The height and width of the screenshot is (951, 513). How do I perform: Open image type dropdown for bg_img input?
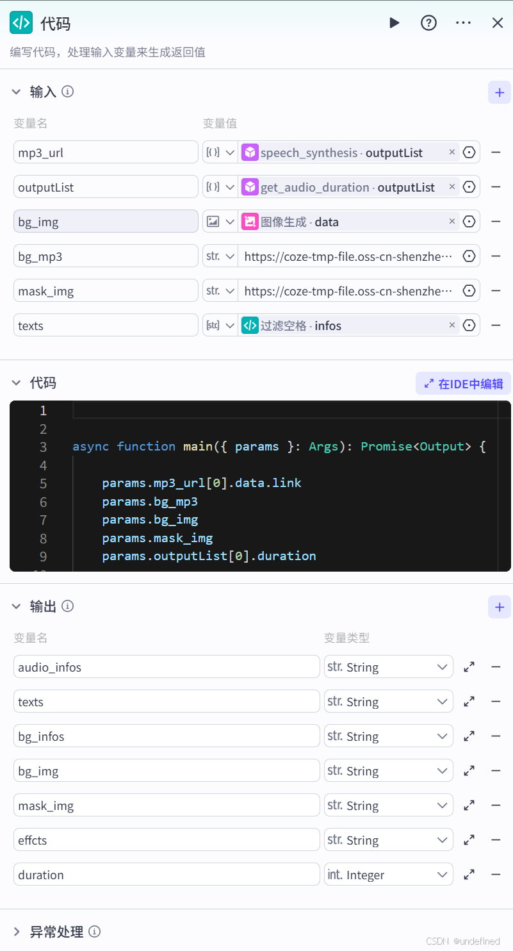[220, 222]
